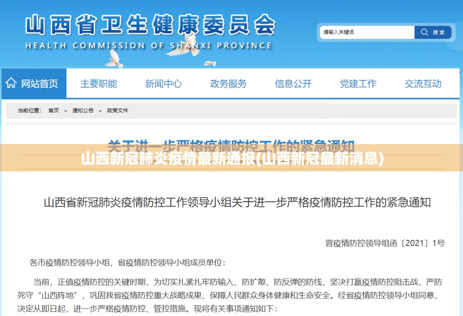
Task: Click the article heading 山西省新冠肺炎疫情防控工作领导小组关于进一步严格
Action: click(x=237, y=202)
